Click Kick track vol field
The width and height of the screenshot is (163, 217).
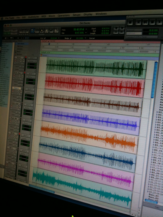[32, 64]
